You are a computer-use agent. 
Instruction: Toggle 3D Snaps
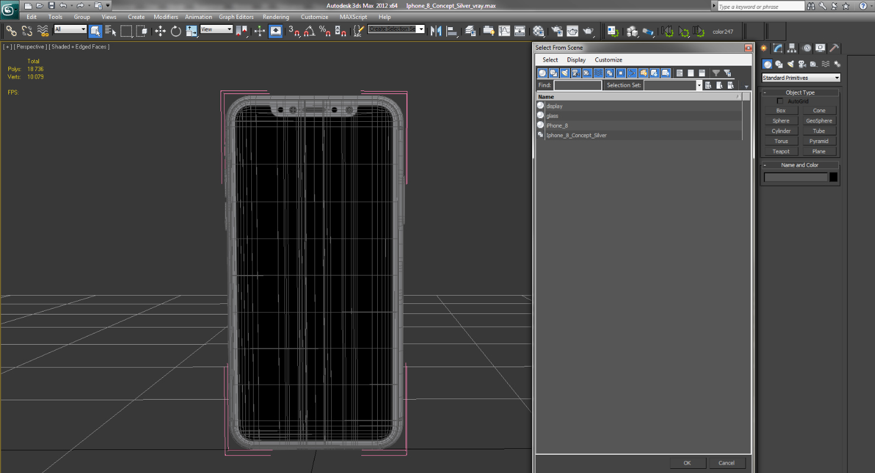click(293, 31)
